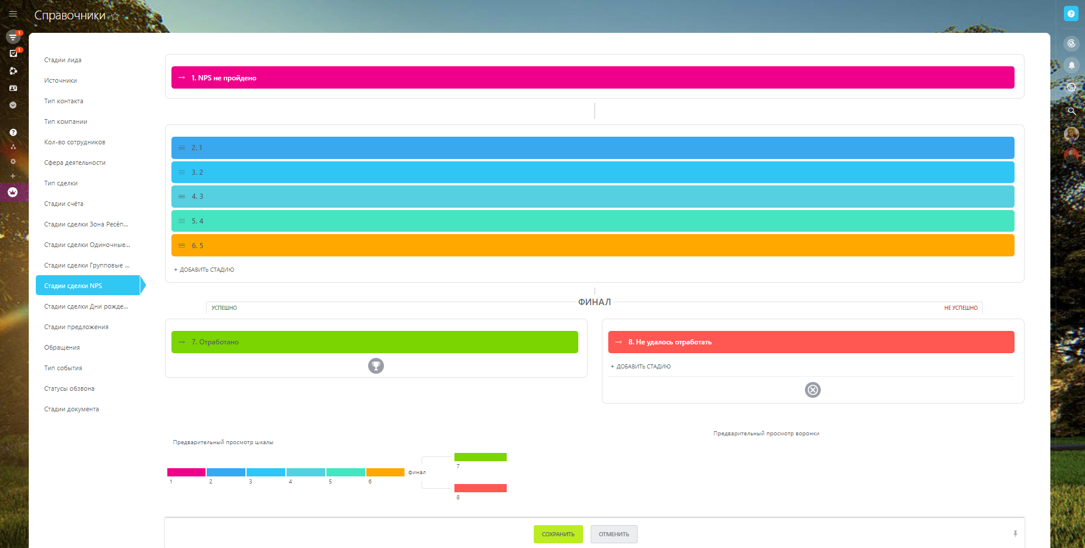Open the gear settings icon in left sidebar
This screenshot has width=1085, height=548.
click(x=13, y=161)
